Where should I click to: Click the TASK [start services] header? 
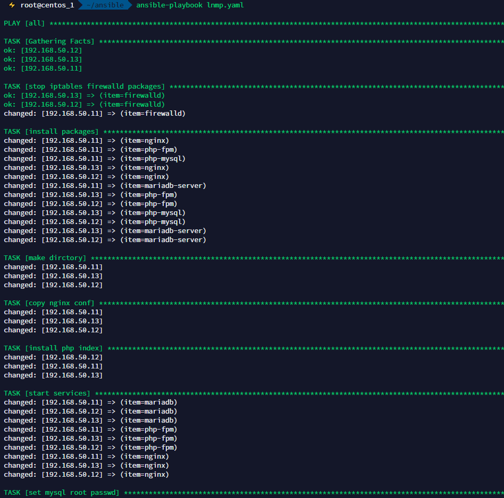pos(47,393)
